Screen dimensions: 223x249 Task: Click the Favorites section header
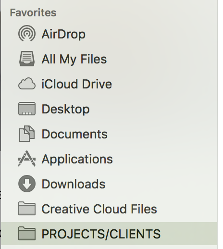tap(33, 12)
